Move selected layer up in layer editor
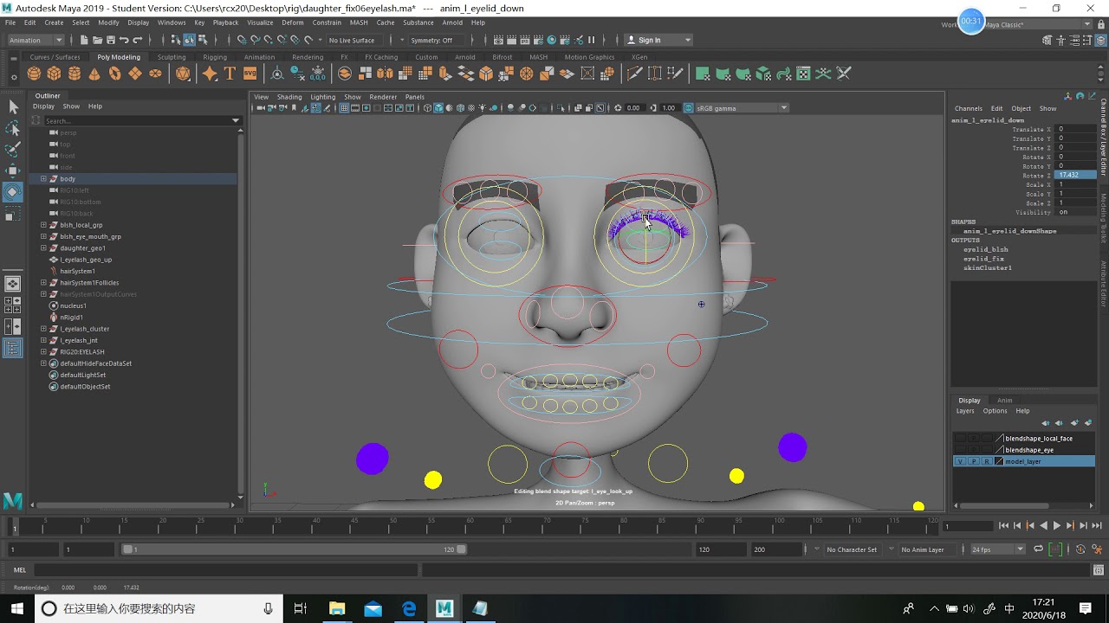 [x=1046, y=423]
